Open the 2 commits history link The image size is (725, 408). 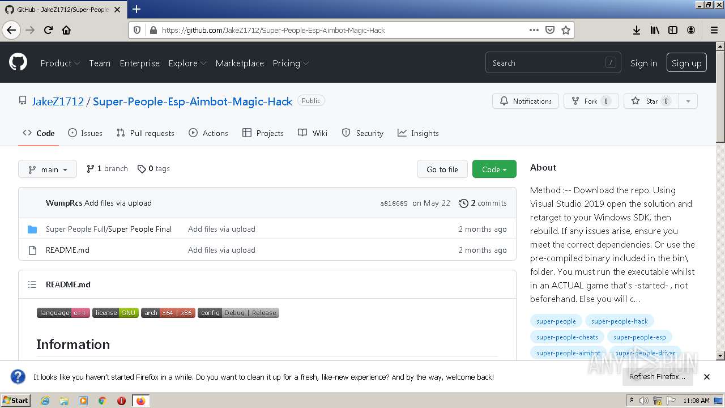tap(483, 203)
